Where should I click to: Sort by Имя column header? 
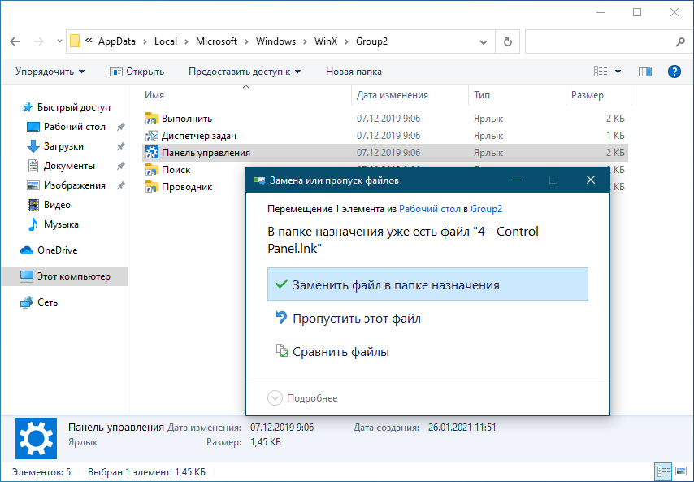[154, 95]
